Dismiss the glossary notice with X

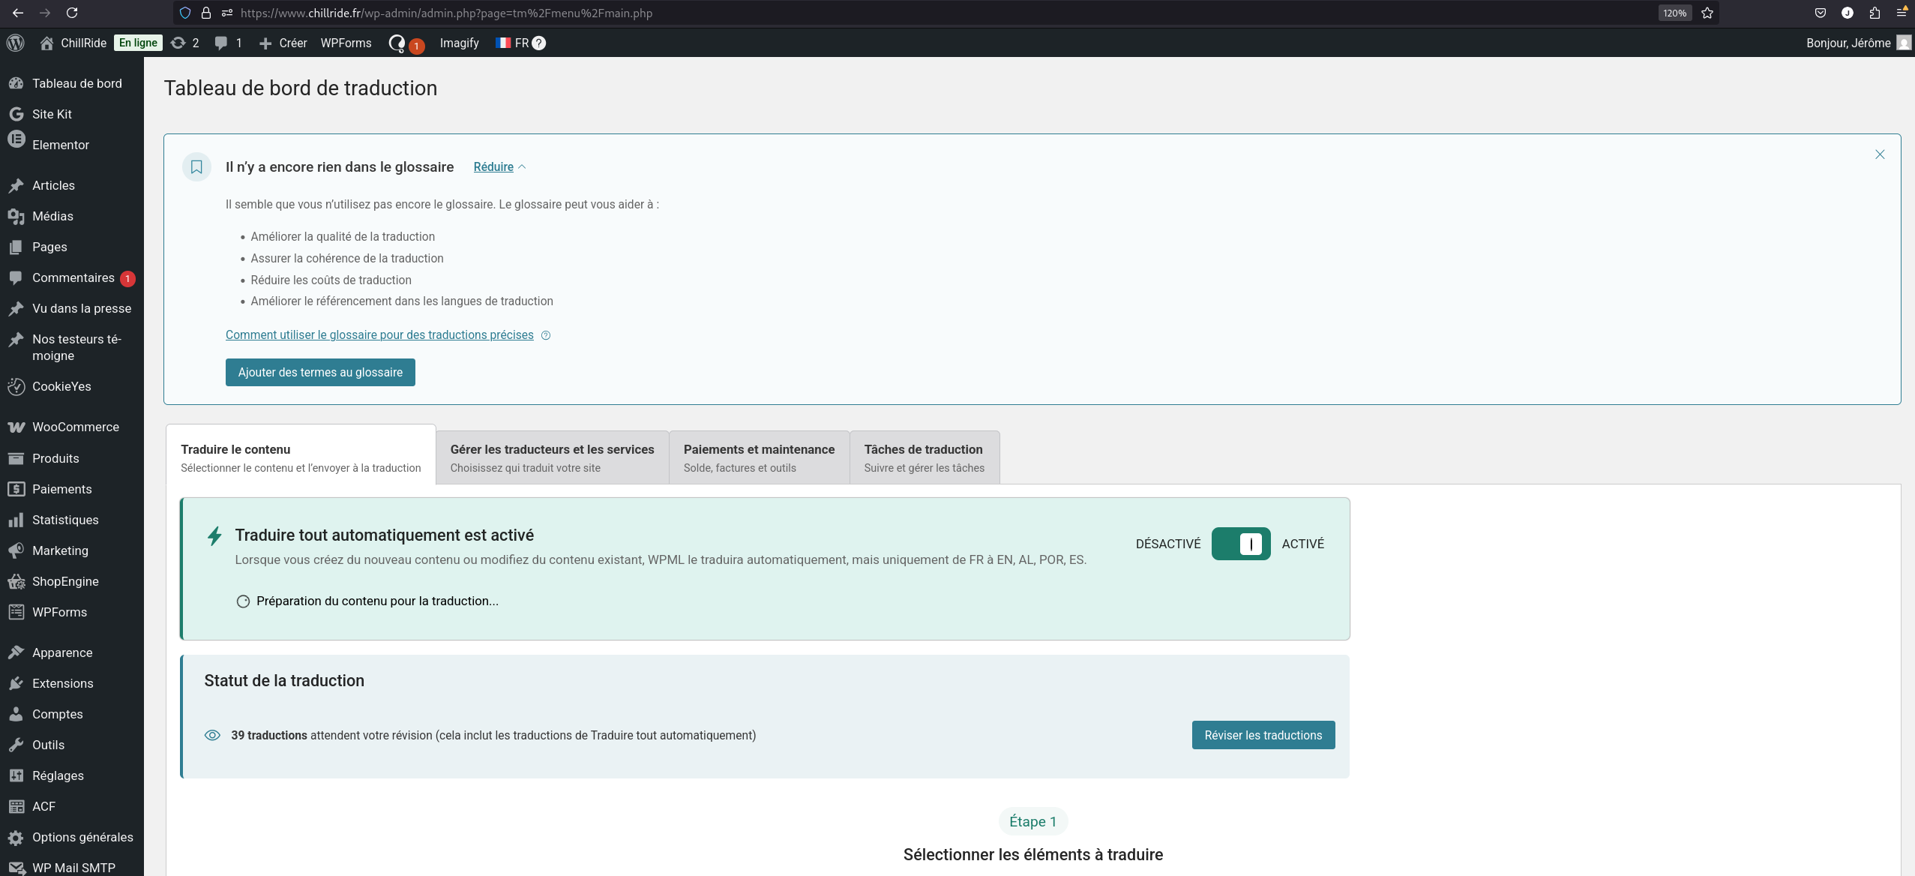click(1879, 154)
